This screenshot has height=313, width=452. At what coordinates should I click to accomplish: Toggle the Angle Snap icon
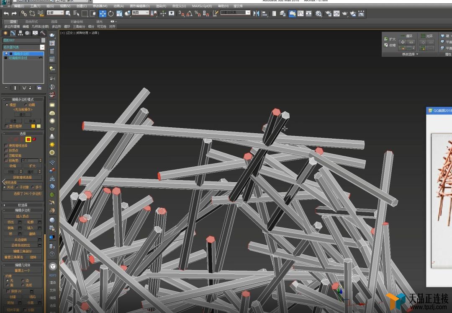[190, 13]
